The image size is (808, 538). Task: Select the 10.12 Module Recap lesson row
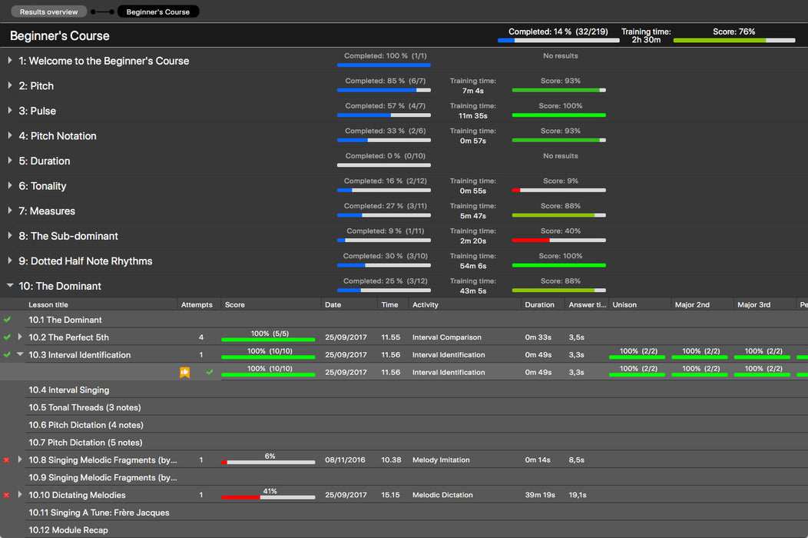point(68,530)
